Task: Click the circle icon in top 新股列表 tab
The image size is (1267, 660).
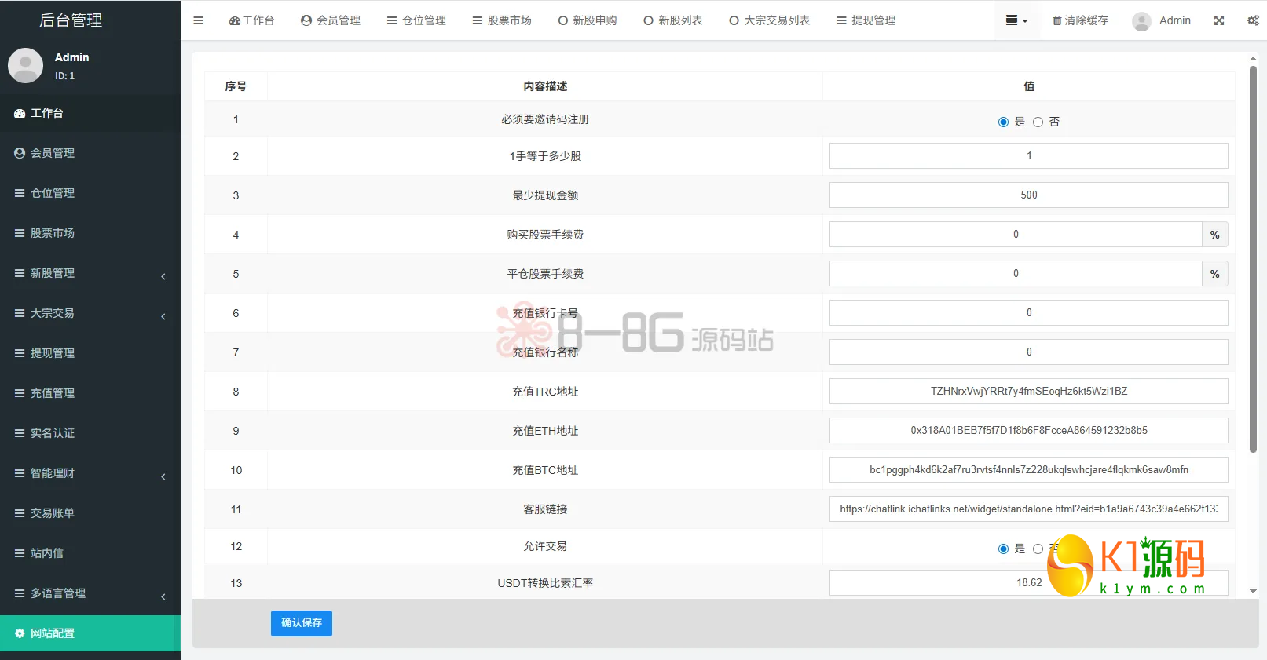Action: pos(648,20)
